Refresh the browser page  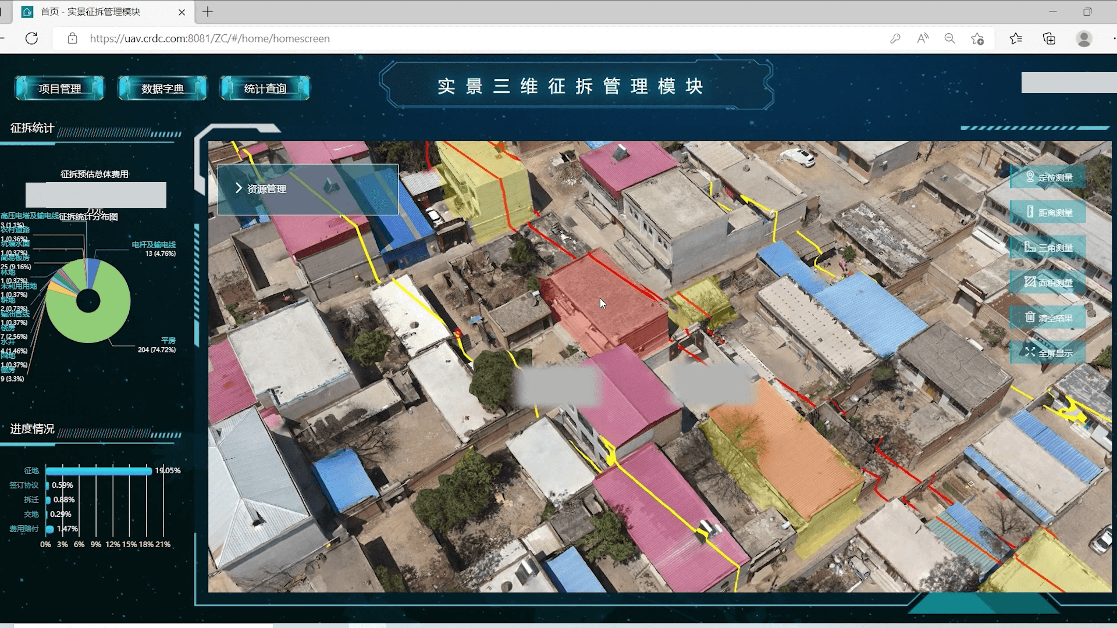coord(32,38)
